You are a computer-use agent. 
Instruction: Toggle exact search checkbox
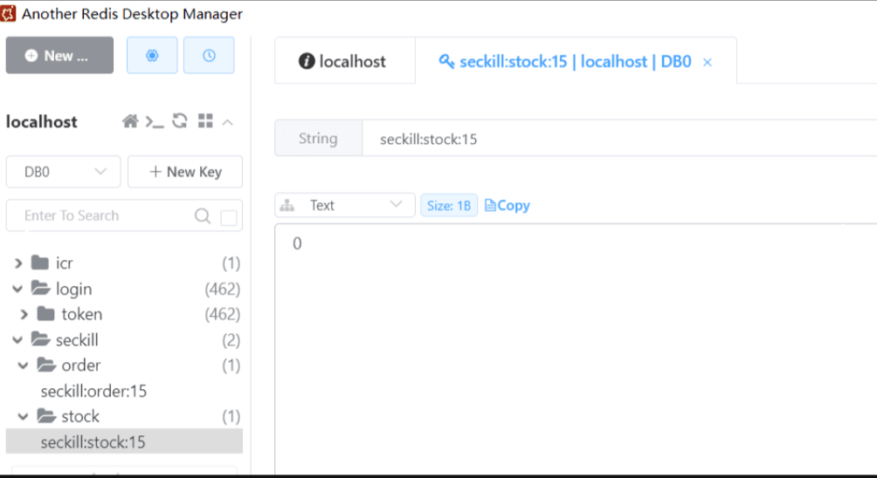pyautogui.click(x=229, y=217)
